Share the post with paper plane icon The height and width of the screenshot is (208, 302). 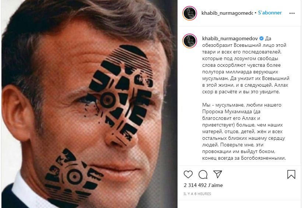point(218,174)
